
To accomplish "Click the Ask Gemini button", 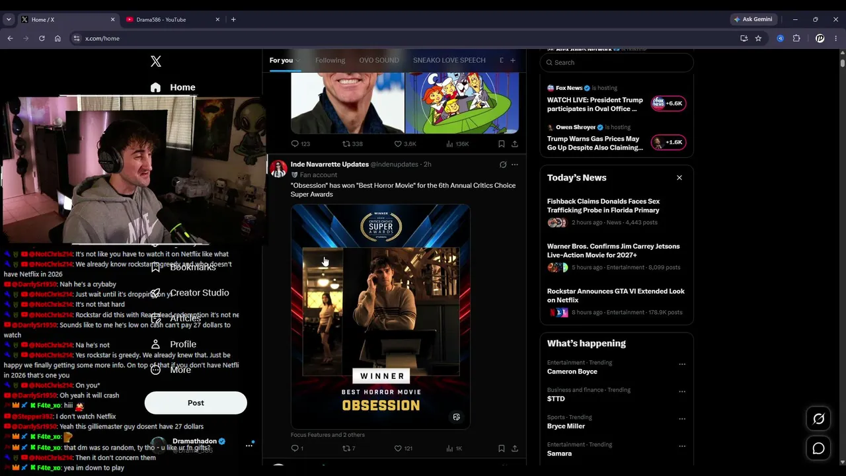I will [x=753, y=20].
